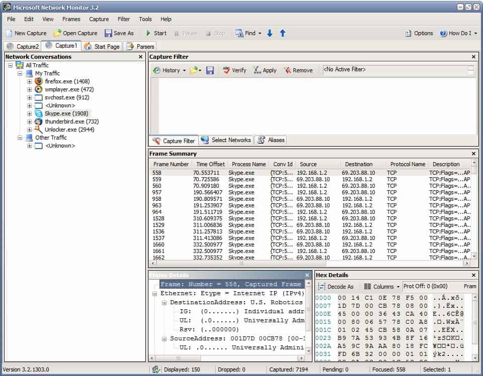Jump to next match with blue down arrow

[270, 33]
